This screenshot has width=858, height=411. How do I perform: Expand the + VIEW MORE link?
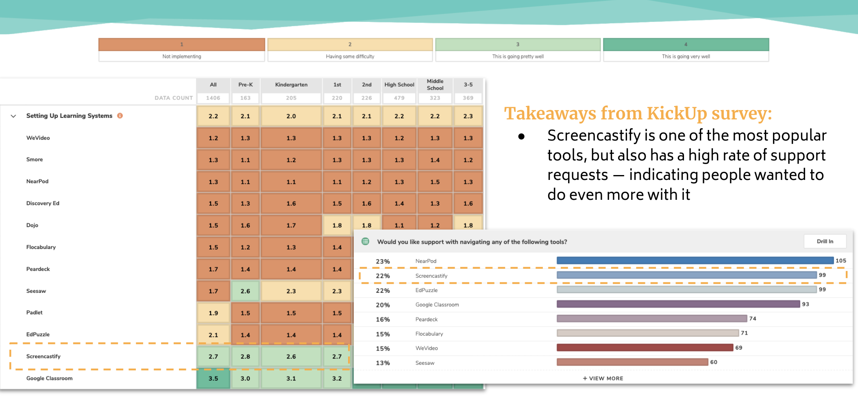pyautogui.click(x=603, y=378)
